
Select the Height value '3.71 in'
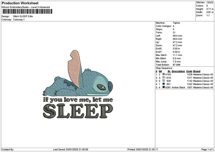[x=210, y=9]
